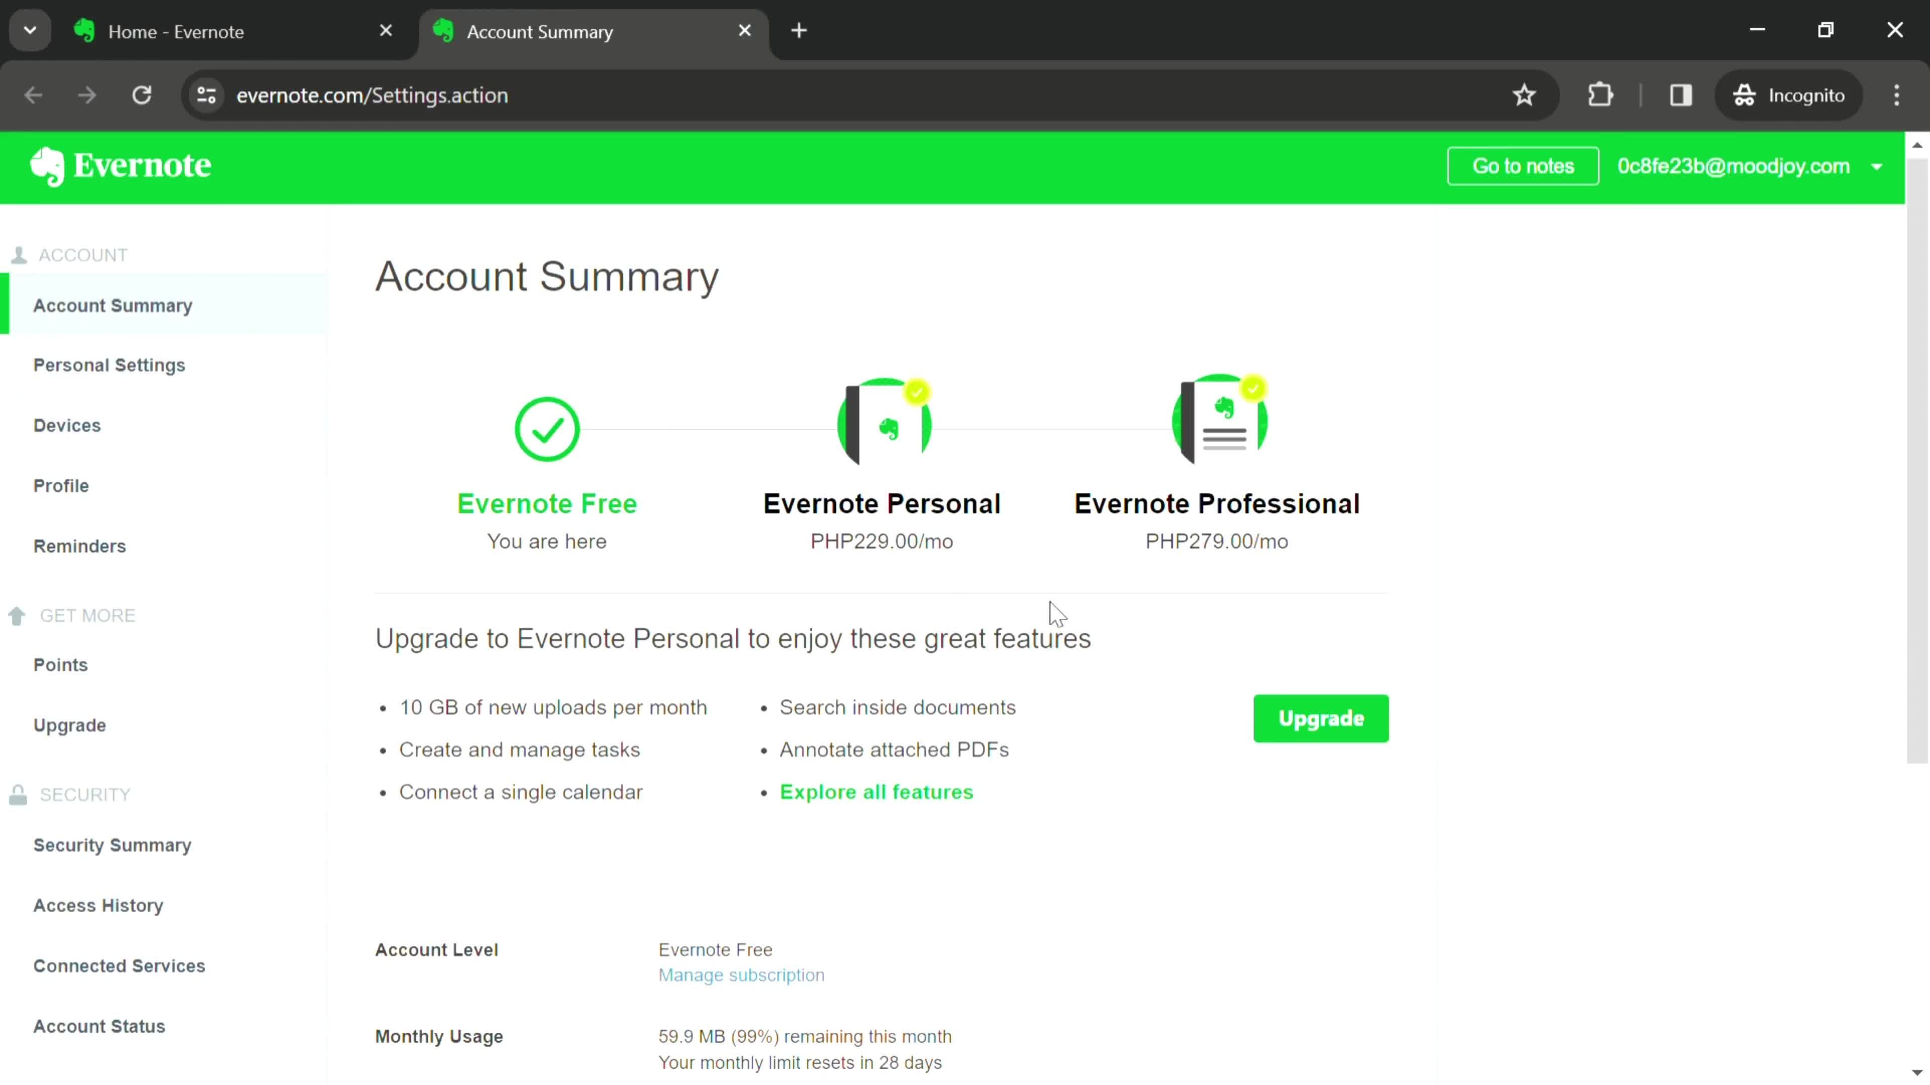Click the Upgrade button
This screenshot has width=1930, height=1085.
tap(1321, 718)
